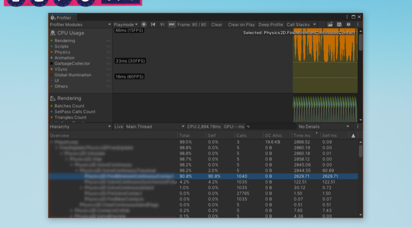Toggle Triangles Count chart series
Viewport: 412px width, 227px height.
[x=52, y=117]
